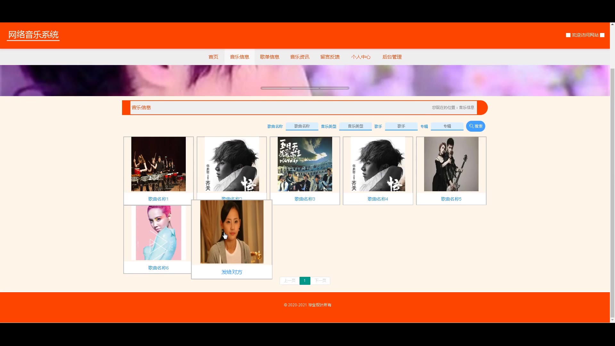Click the 歌曲名称 search input field

302,126
